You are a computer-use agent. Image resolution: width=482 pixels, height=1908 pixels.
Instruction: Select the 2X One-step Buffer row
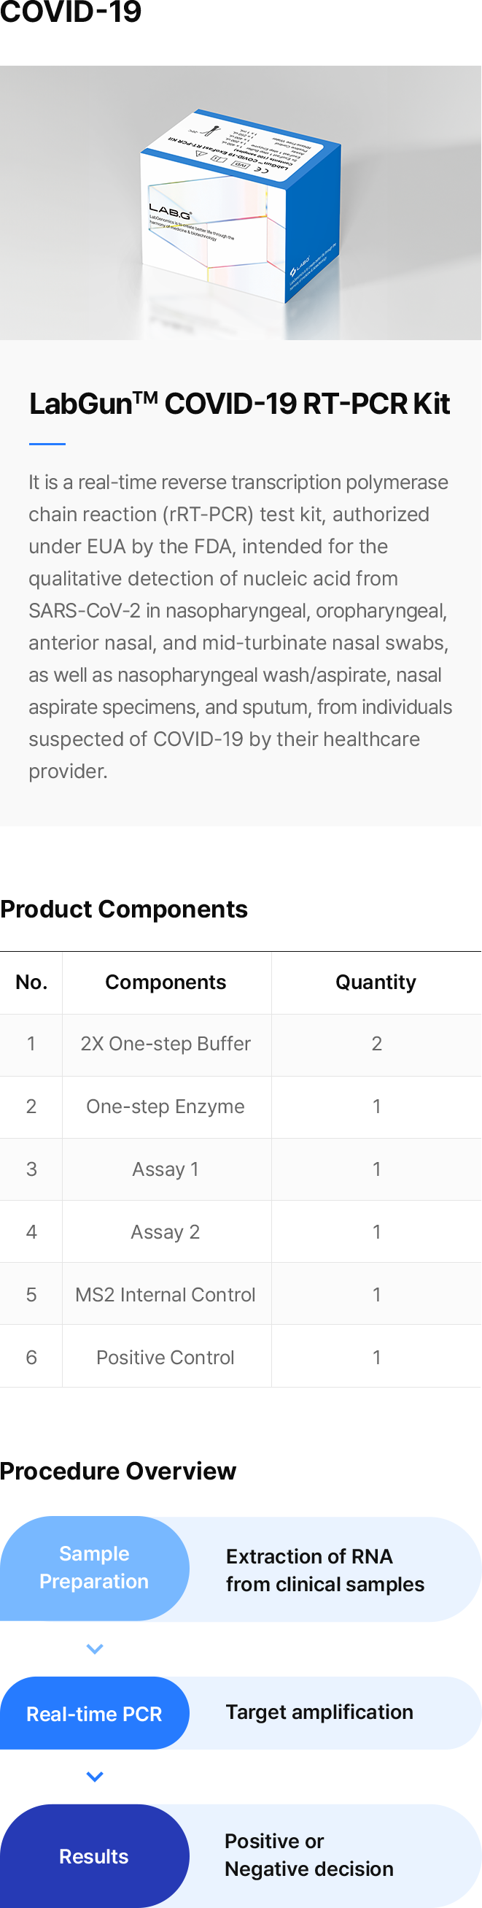pos(166,1044)
